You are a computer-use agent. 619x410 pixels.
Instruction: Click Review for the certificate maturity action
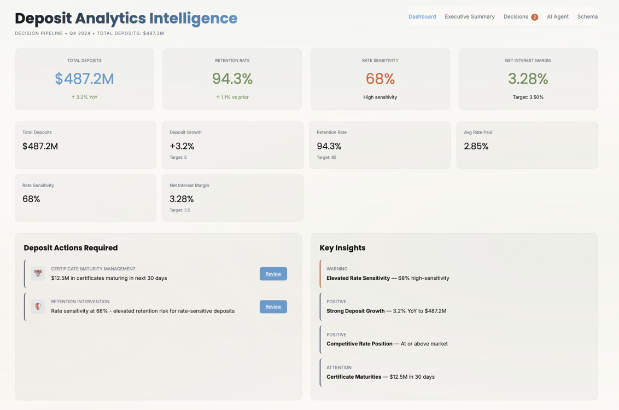[273, 274]
